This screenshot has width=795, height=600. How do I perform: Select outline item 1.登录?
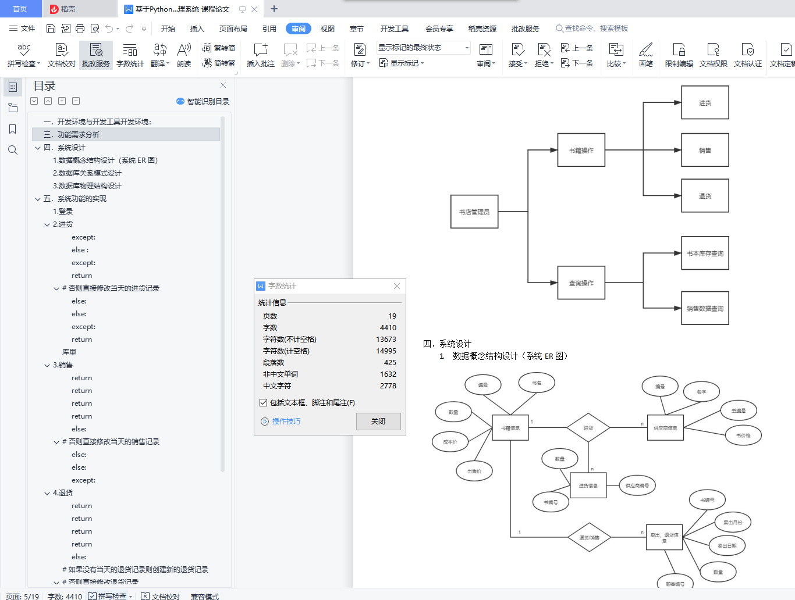click(63, 212)
